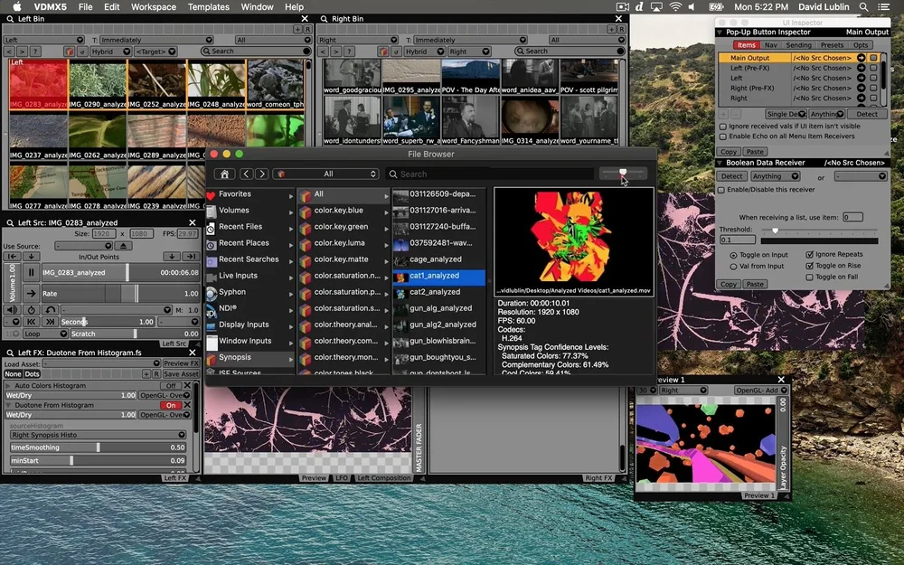The image size is (904, 565).
Task: Open Anything dropdown in Boolean Data Receiver
Action: [x=776, y=176]
